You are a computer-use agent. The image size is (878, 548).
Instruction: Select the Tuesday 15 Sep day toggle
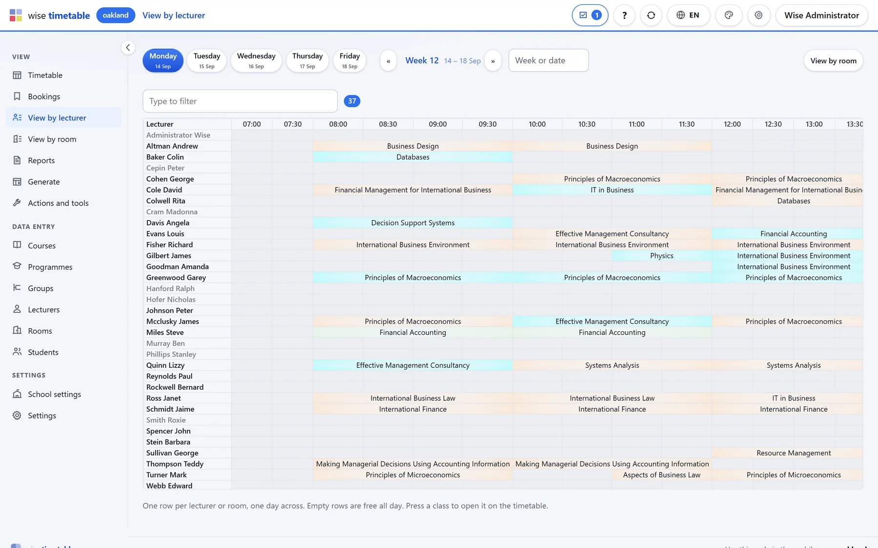(207, 60)
